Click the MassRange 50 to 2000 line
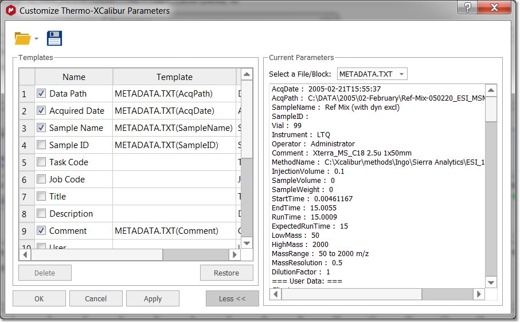Image resolution: width=520 pixels, height=323 pixels. pos(320,254)
